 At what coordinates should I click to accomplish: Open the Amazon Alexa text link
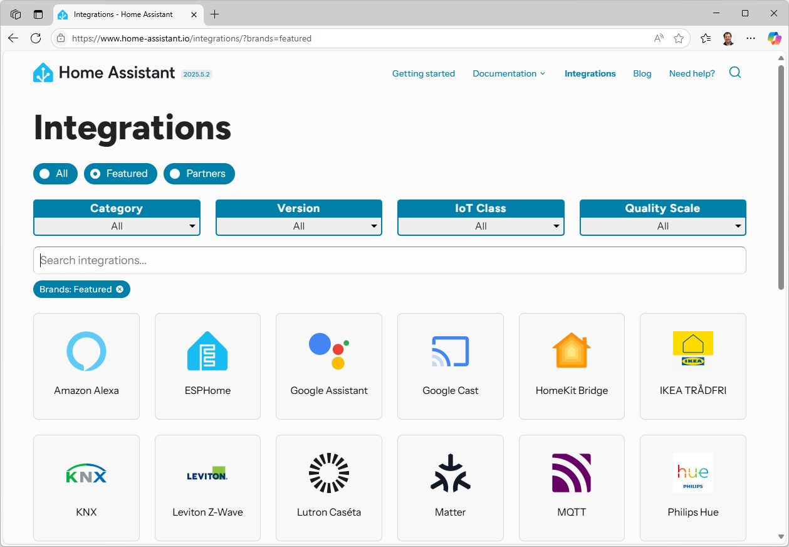pyautogui.click(x=86, y=390)
